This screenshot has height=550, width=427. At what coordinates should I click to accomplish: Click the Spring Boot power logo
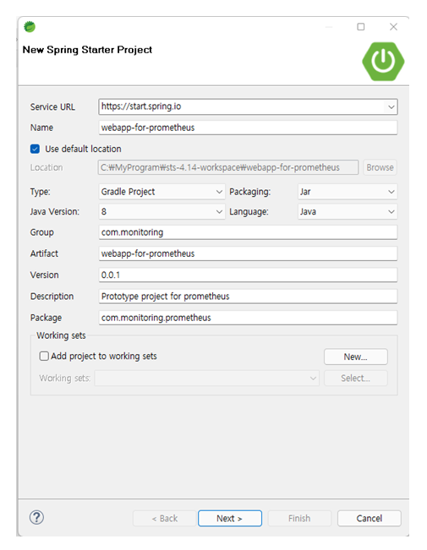(x=383, y=62)
